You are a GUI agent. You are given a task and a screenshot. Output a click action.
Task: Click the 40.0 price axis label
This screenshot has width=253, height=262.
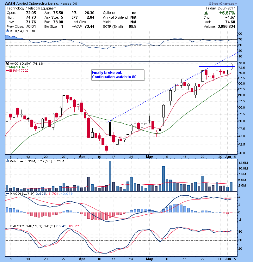pyautogui.click(x=241, y=153)
